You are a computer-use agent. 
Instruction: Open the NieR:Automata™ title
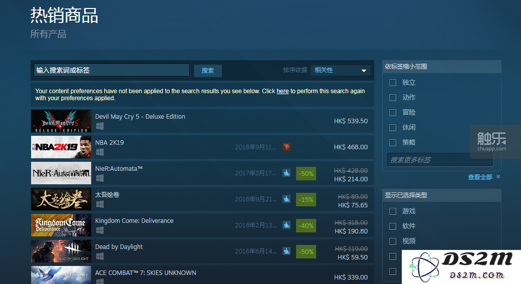tap(119, 169)
